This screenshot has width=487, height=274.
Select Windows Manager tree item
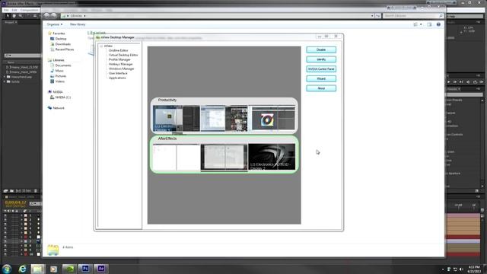(122, 68)
